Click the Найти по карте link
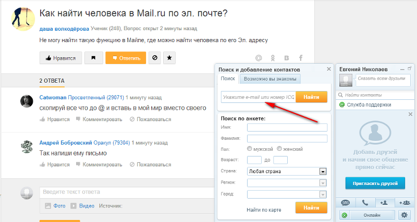 [x=264, y=210]
